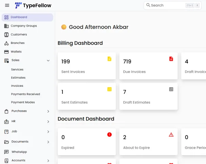
Task: Open the 4 Draft Invoices card
Action: [193, 66]
